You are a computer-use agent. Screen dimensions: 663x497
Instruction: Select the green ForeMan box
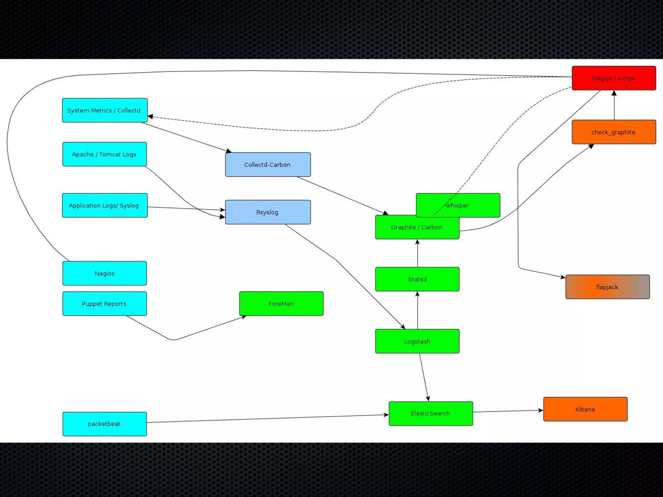point(281,304)
